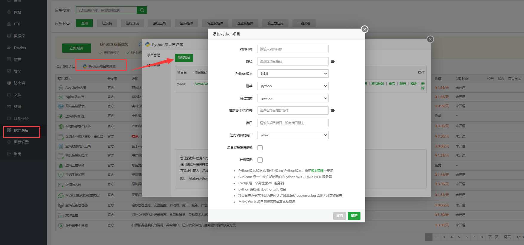Expand the 框架 dropdown
524x245 pixels.
point(293,86)
